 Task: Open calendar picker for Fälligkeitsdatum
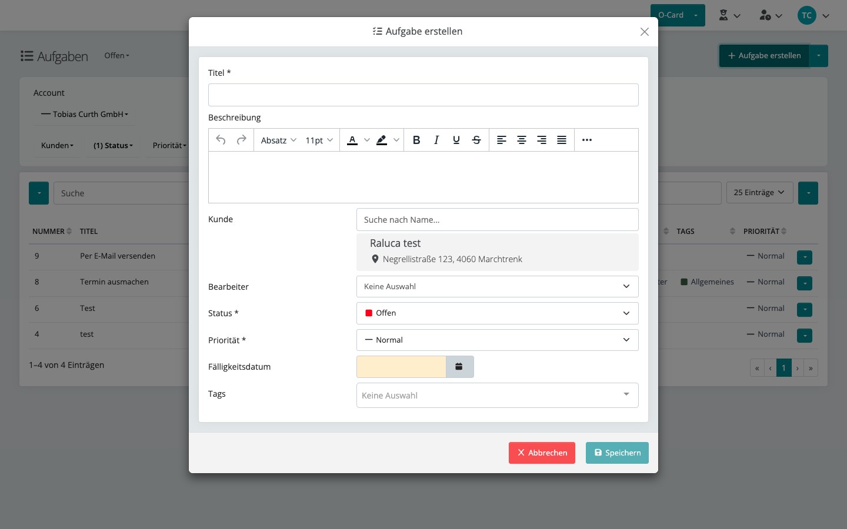tap(459, 367)
